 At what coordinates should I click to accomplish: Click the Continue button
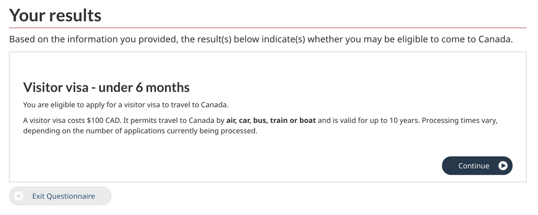coord(477,165)
